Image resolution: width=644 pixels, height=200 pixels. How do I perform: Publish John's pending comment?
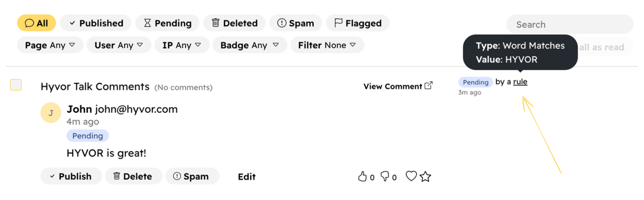[71, 176]
